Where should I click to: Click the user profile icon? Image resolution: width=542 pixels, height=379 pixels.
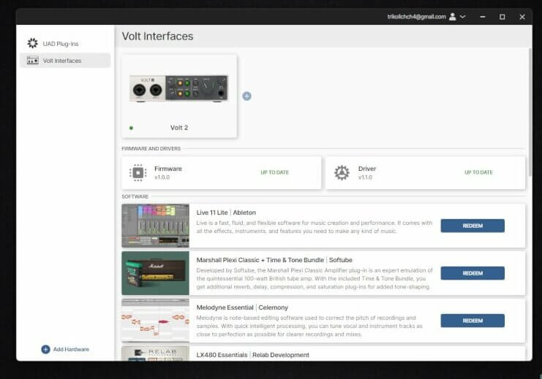click(x=452, y=17)
